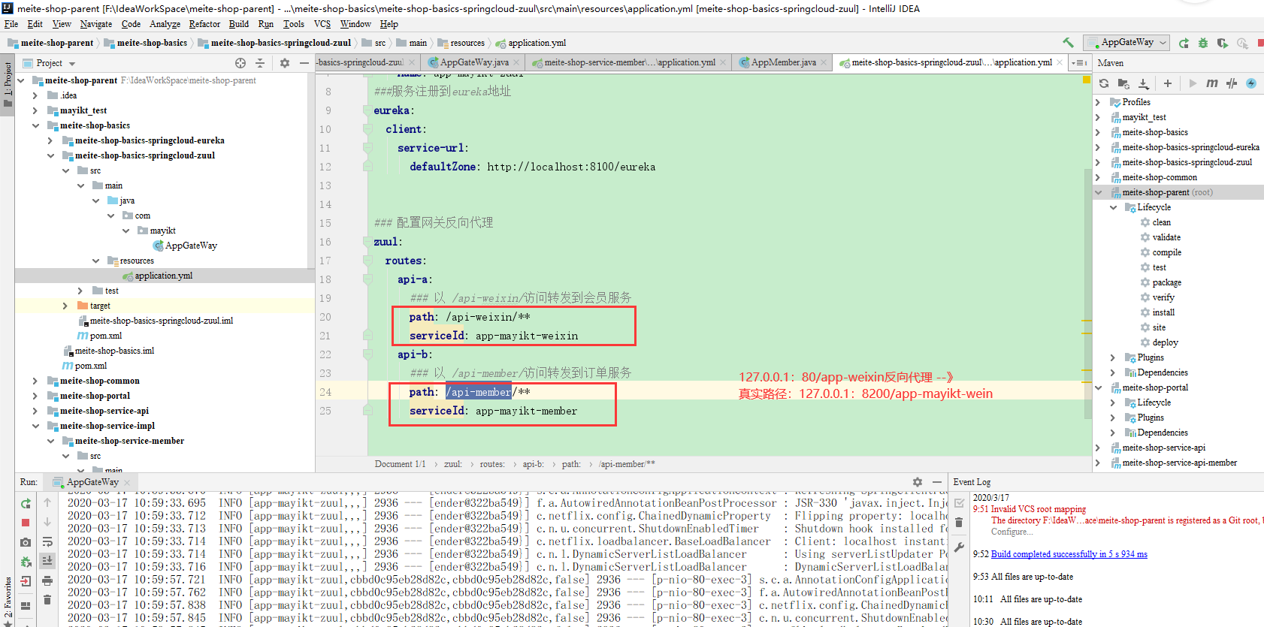Place cursor on the defaultZone line in editor

click(x=532, y=167)
